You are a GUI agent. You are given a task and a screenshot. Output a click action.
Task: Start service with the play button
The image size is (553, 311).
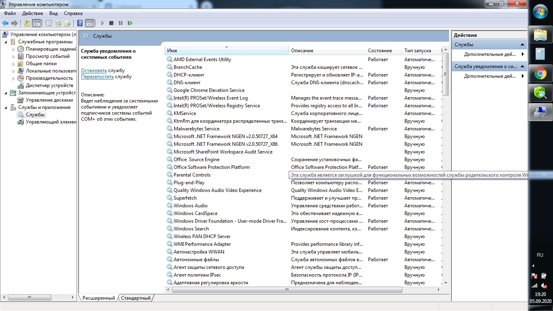pos(102,23)
